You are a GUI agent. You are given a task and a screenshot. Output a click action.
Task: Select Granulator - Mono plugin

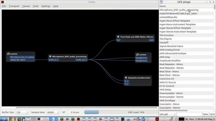point(186,104)
